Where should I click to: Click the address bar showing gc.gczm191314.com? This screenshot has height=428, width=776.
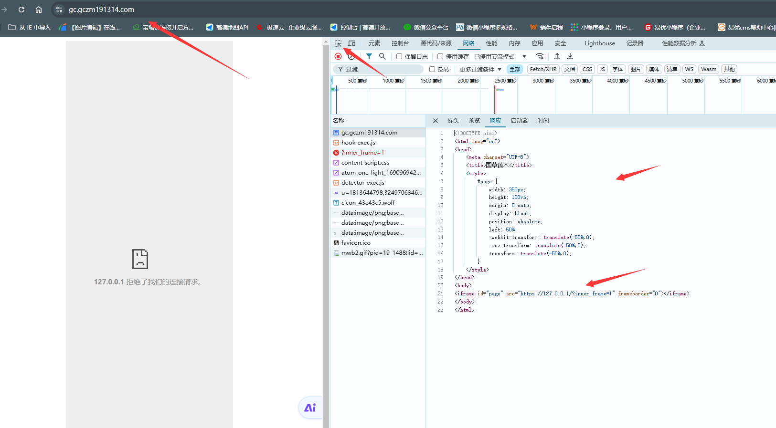[x=101, y=10]
